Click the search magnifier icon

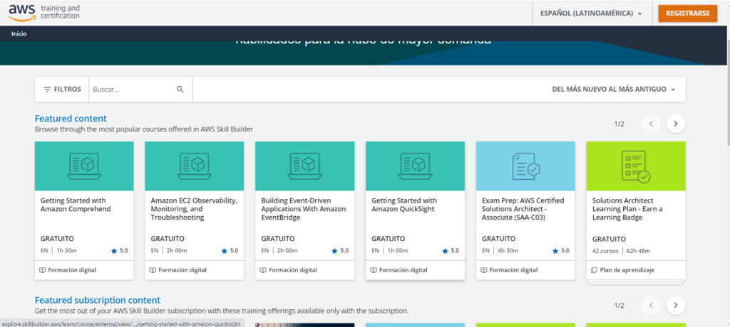point(180,90)
